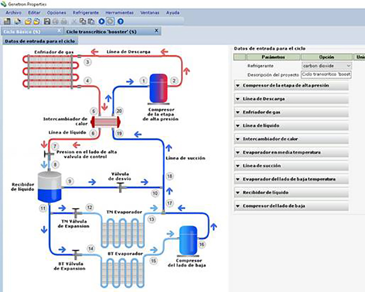Select the Datos de entrada para el ciclo tab
The height and width of the screenshot is (292, 365).
tap(40, 41)
